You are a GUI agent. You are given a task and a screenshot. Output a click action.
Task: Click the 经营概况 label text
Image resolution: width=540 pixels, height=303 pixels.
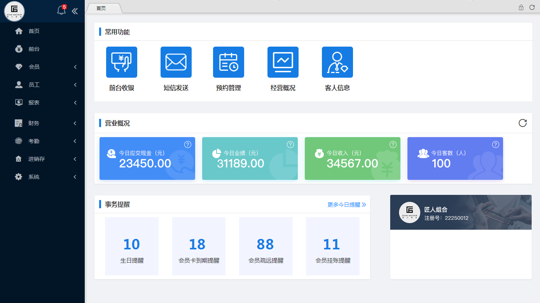coord(283,88)
